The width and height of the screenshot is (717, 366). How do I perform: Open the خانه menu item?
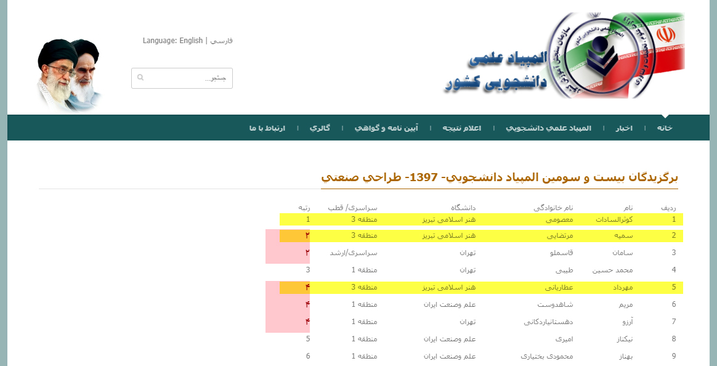(665, 128)
